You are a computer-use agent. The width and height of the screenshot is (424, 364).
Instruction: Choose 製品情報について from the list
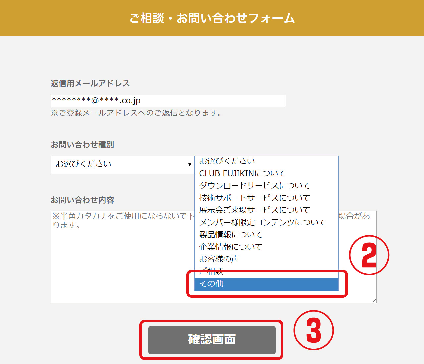coord(231,235)
